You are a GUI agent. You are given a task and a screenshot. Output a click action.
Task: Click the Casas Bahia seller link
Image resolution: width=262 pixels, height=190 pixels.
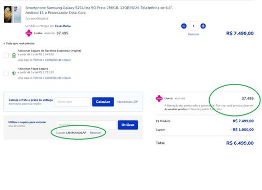(x=63, y=26)
